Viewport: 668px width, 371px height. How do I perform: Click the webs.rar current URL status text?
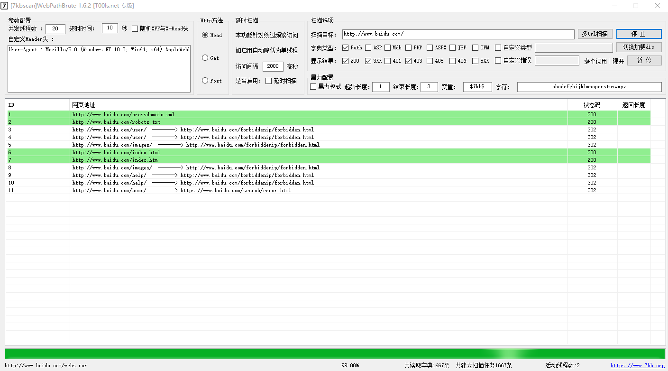46,366
